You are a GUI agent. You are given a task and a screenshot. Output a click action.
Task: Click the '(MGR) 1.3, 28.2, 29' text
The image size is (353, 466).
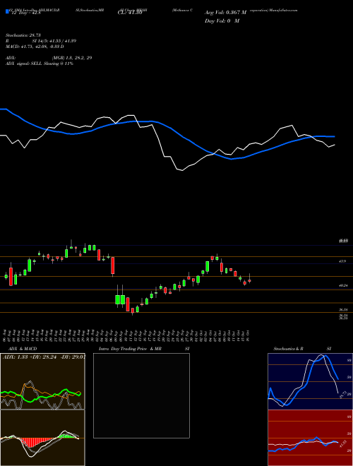(72, 58)
